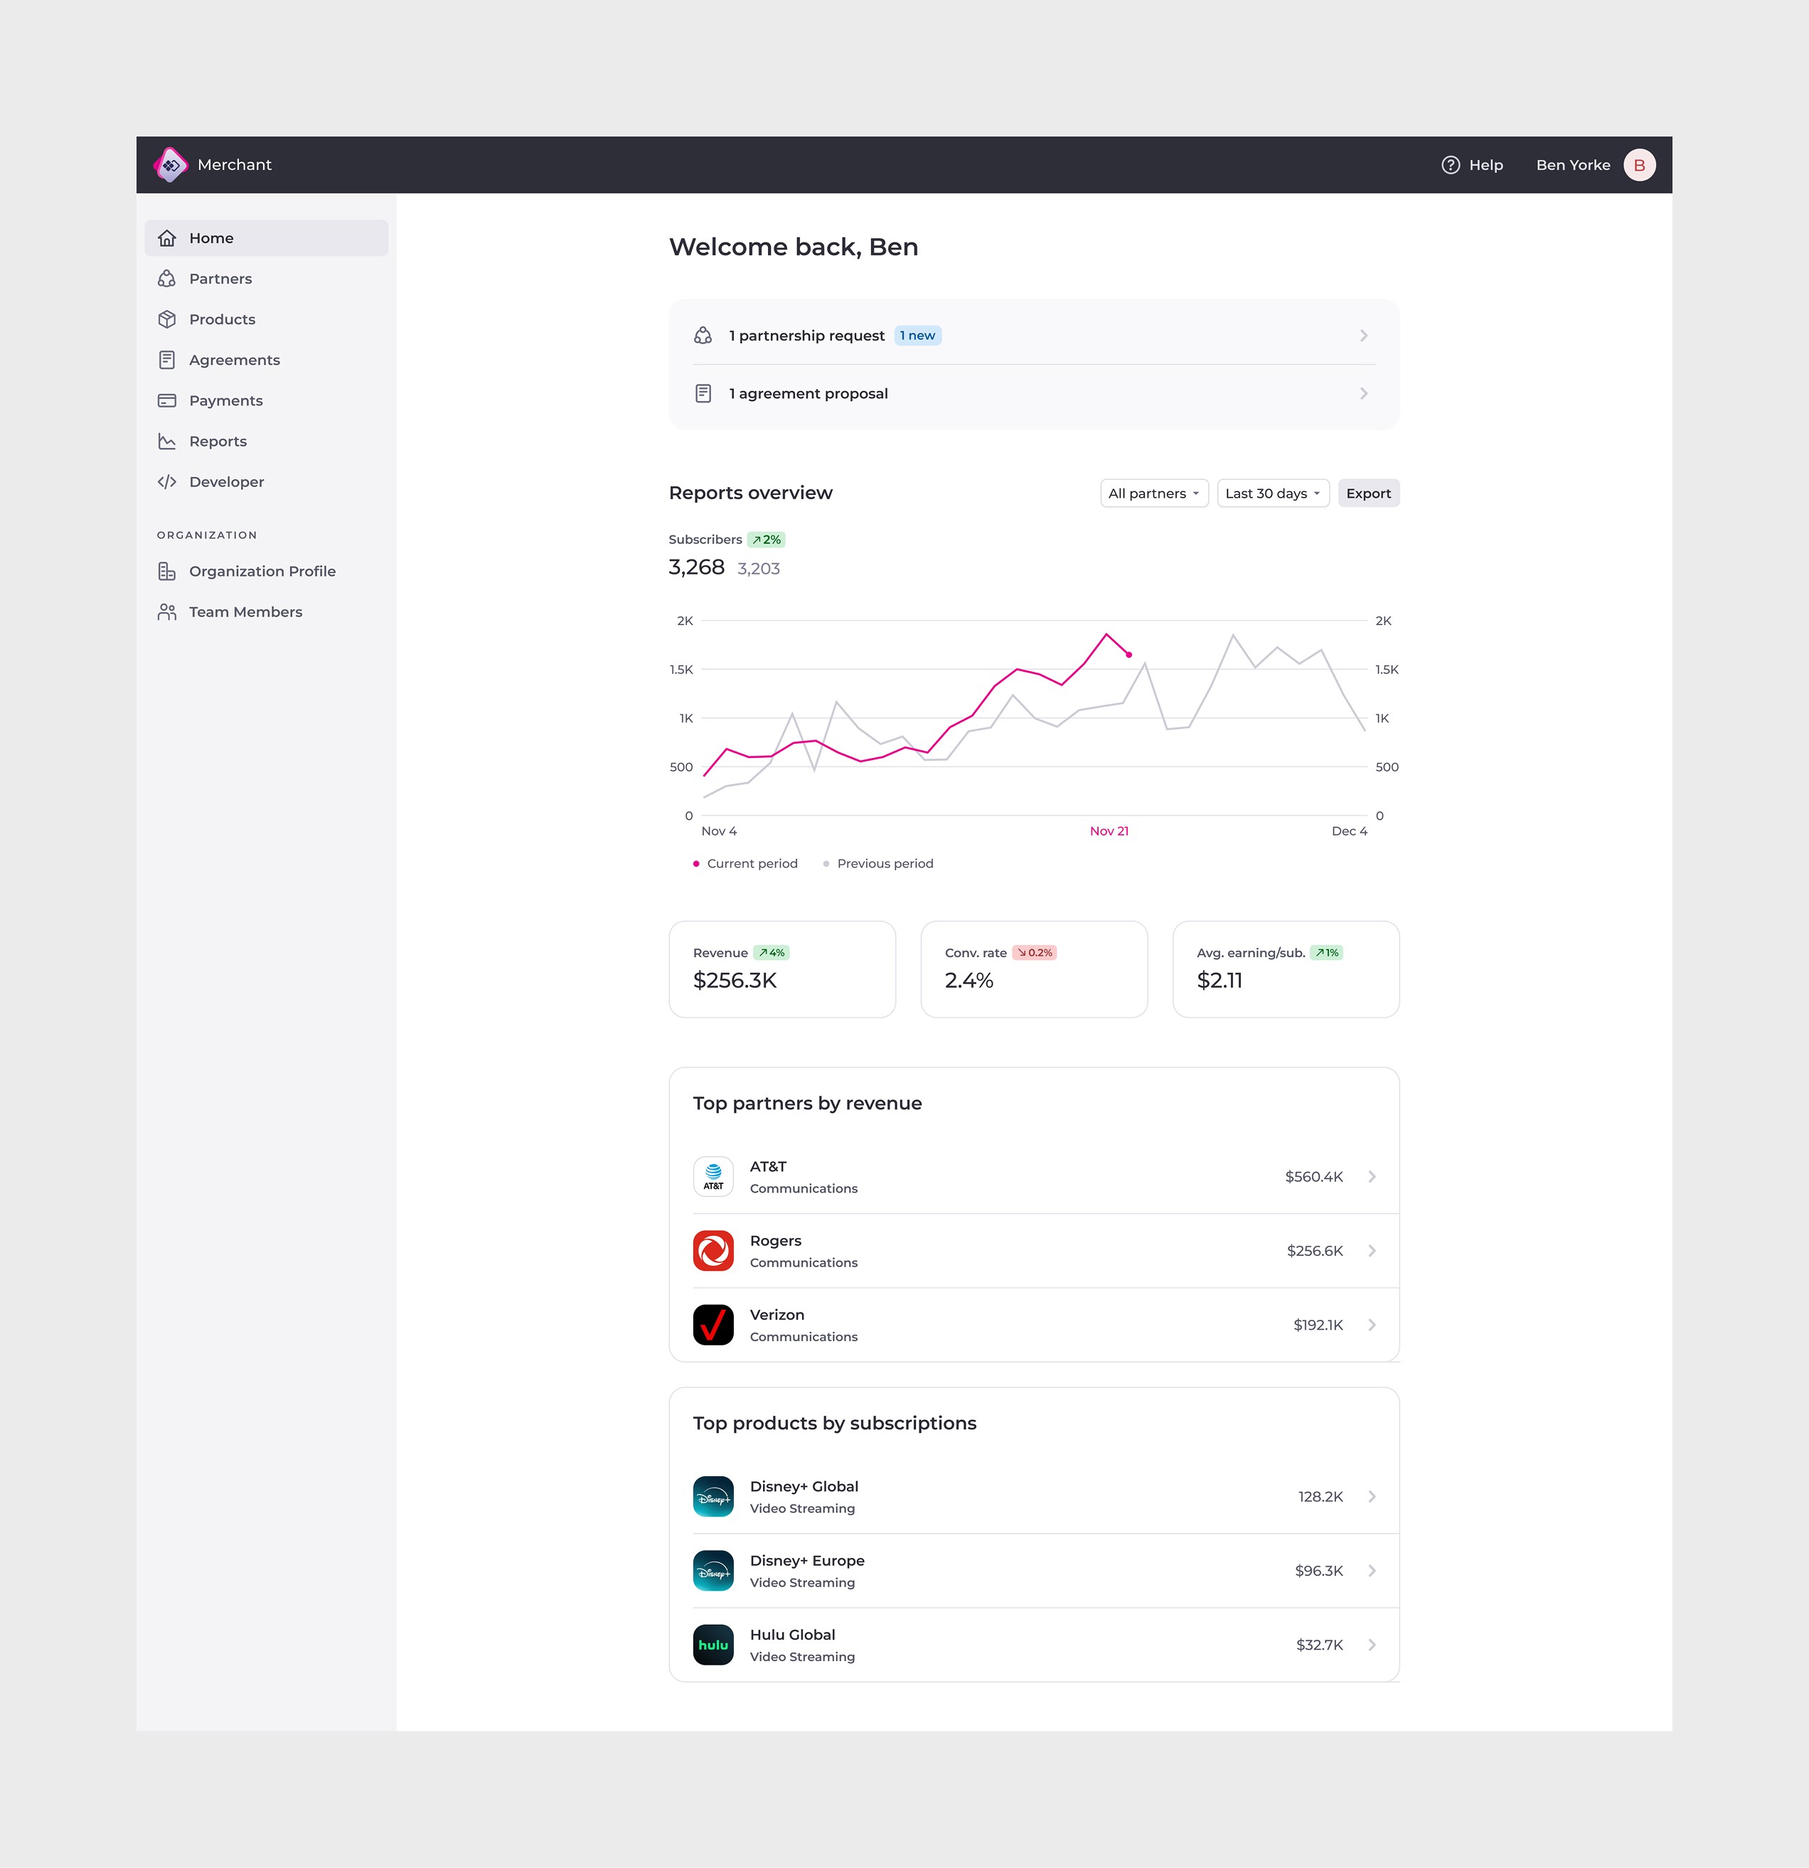Click the Verizon checkmark logo
1809x1868 pixels.
[713, 1325]
